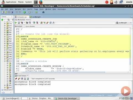Switch to the Scheduler.sql editor tab
The height and width of the screenshot is (100, 133).
pos(22,17)
